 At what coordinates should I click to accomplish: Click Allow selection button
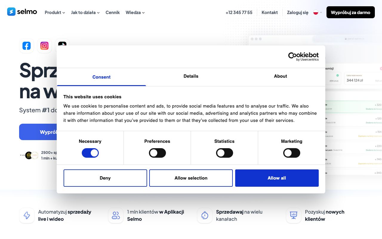[191, 178]
